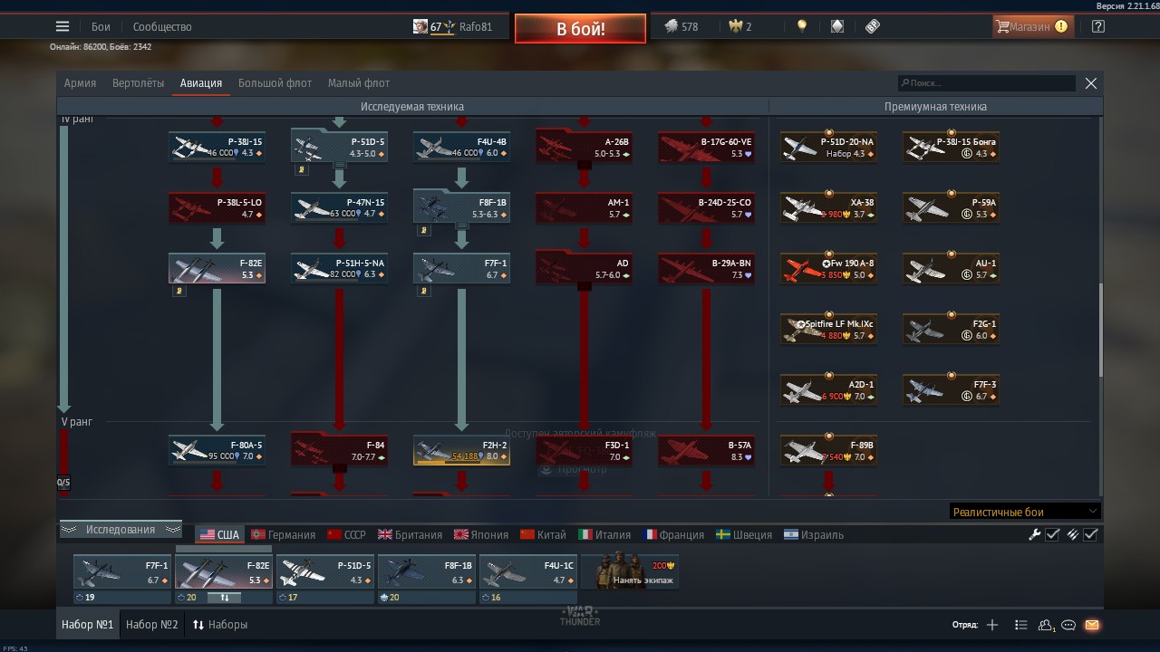Screen dimensions: 1160x652
Task: Open the contacts friends icon
Action: tap(1047, 625)
